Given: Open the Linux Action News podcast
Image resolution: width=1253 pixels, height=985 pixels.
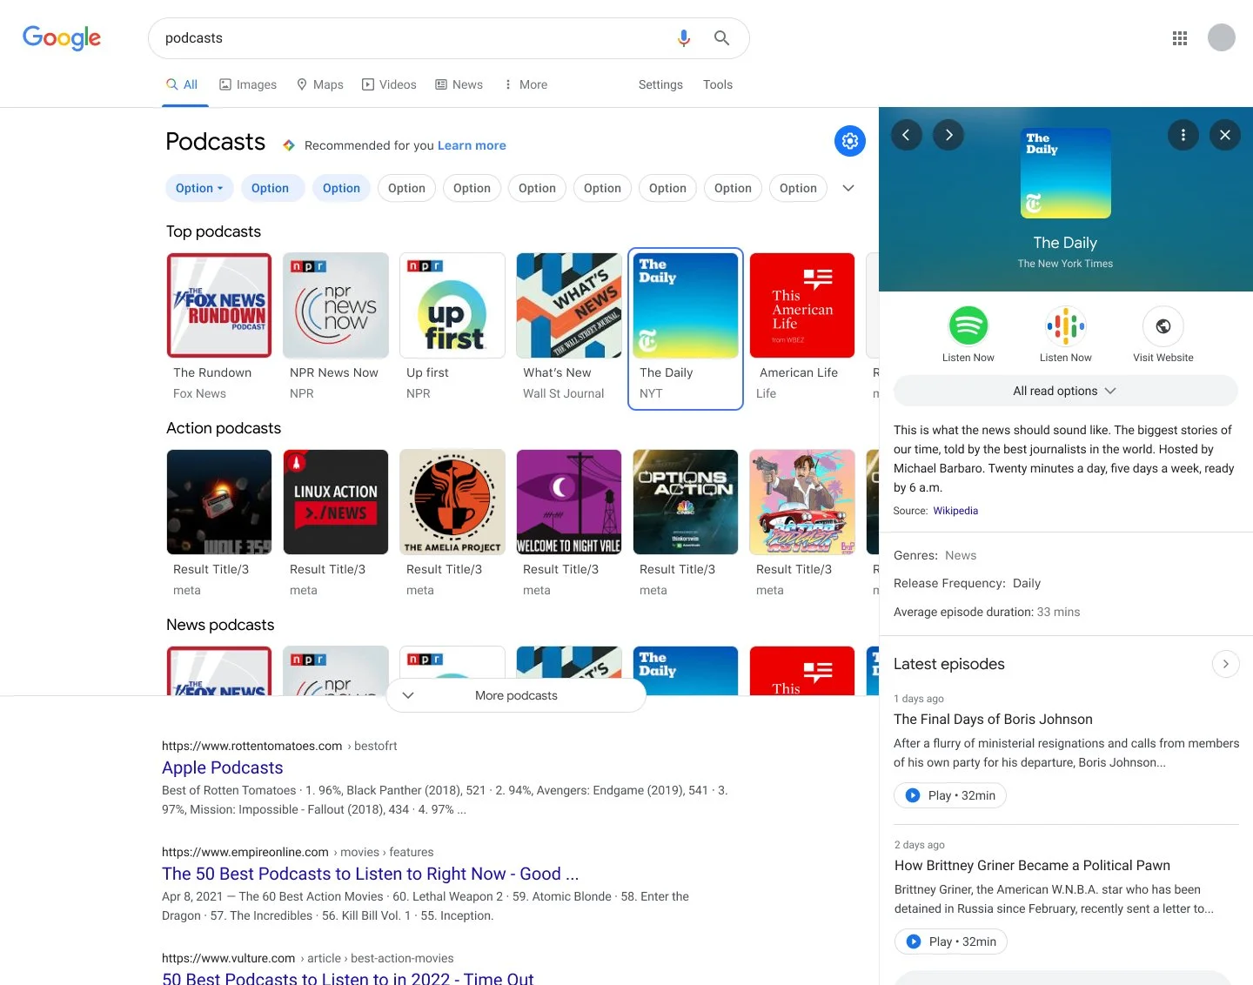Looking at the screenshot, I should [x=336, y=525].
